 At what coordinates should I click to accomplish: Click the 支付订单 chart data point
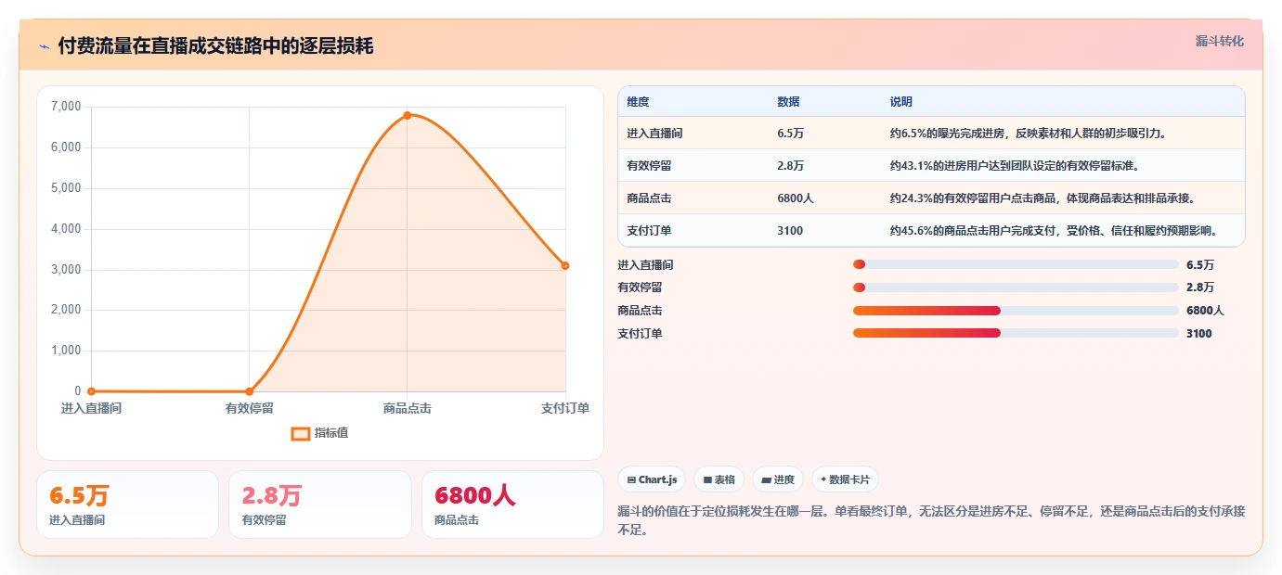(565, 265)
